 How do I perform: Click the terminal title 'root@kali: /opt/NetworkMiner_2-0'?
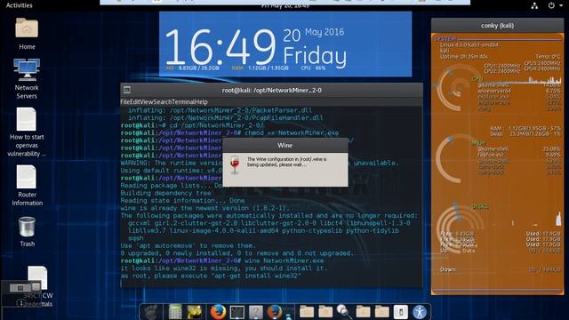point(271,90)
